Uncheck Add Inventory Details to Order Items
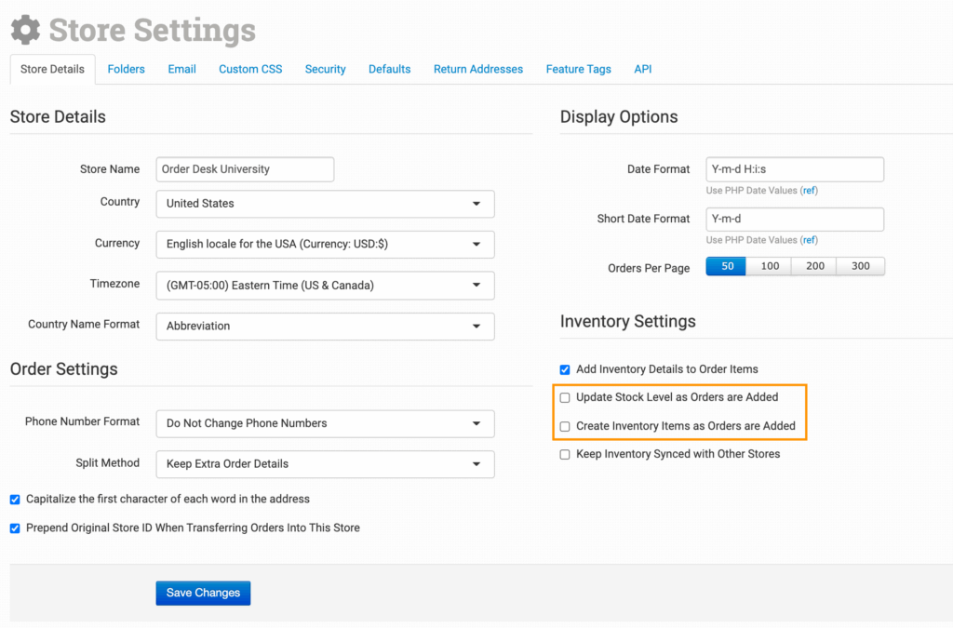Image resolution: width=953 pixels, height=628 pixels. [x=565, y=369]
